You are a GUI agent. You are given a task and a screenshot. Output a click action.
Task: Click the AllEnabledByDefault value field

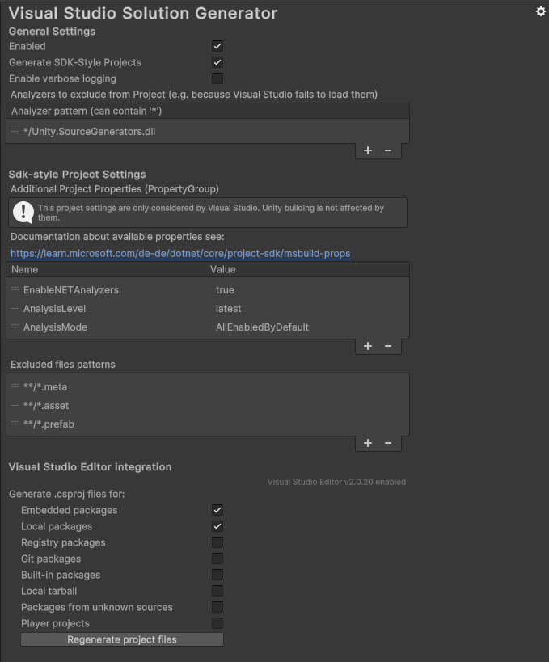click(307, 327)
